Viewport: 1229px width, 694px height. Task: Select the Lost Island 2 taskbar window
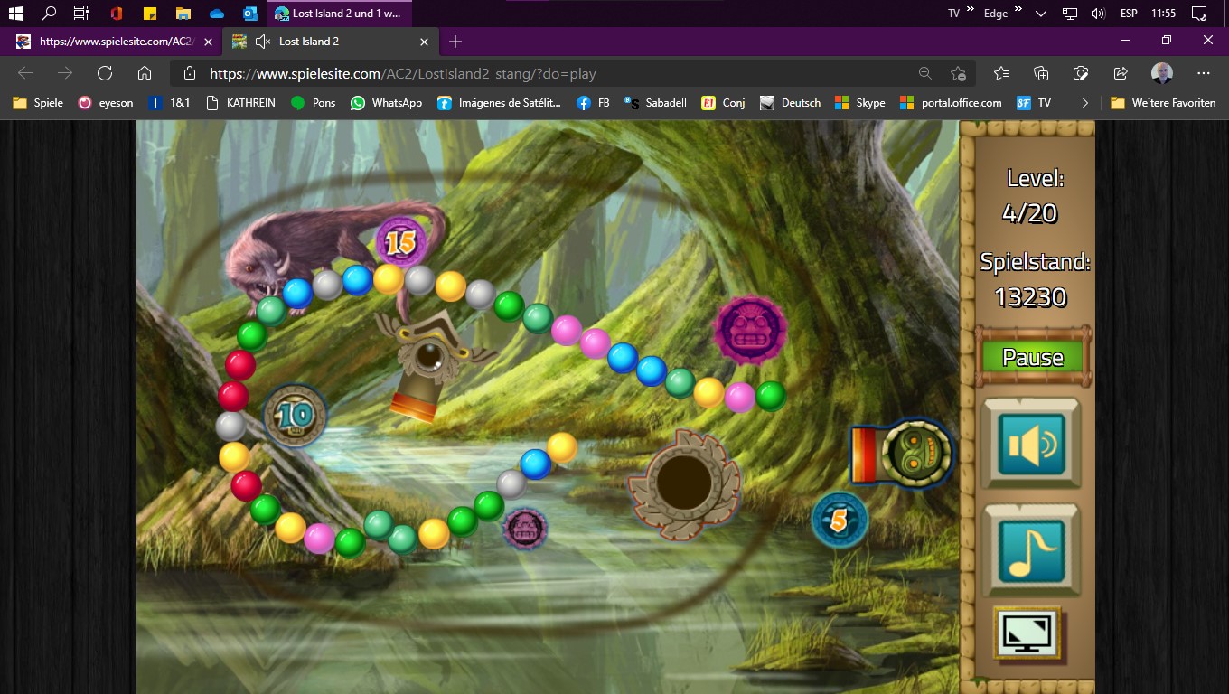coord(340,14)
